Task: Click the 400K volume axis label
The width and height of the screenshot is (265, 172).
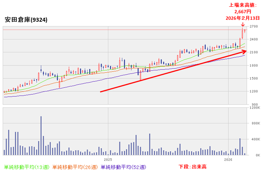Action: click(255, 139)
